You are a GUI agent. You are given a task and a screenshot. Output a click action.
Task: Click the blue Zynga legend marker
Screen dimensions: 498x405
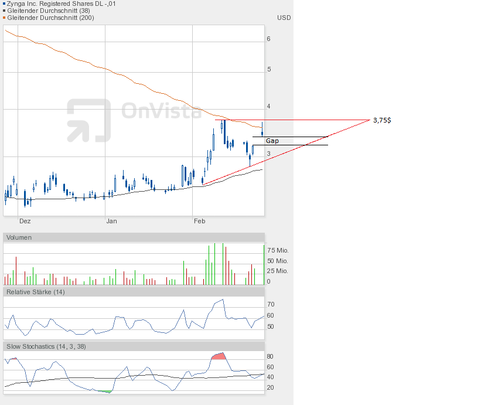point(5,4)
